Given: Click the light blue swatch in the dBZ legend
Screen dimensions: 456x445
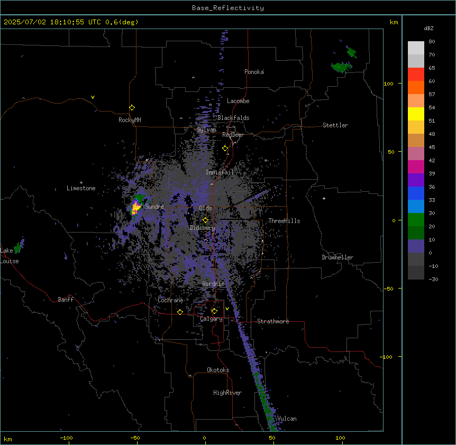Looking at the screenshot, I should coord(416,206).
